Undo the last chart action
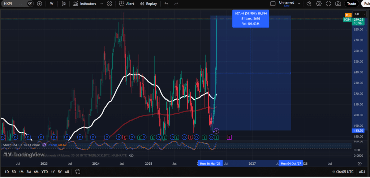The height and width of the screenshot is (178, 370). coord(166,4)
